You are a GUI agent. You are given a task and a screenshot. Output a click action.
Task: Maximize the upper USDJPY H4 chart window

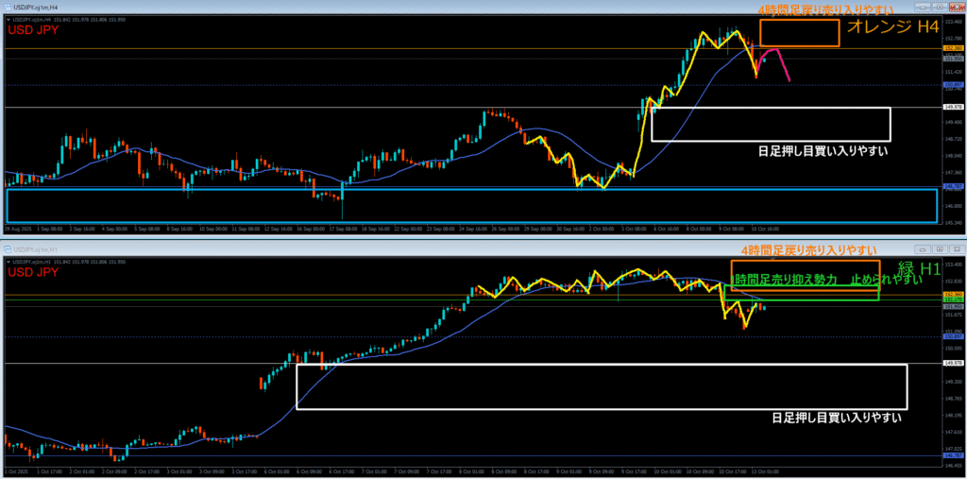coord(942,7)
